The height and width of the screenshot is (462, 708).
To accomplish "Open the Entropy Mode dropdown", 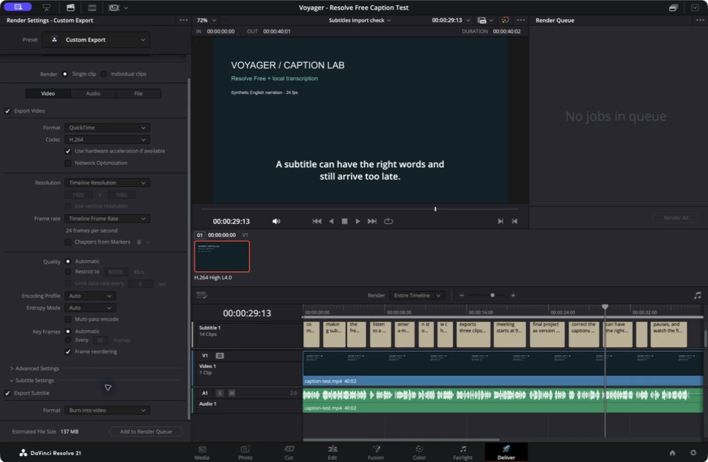I will pyautogui.click(x=90, y=308).
